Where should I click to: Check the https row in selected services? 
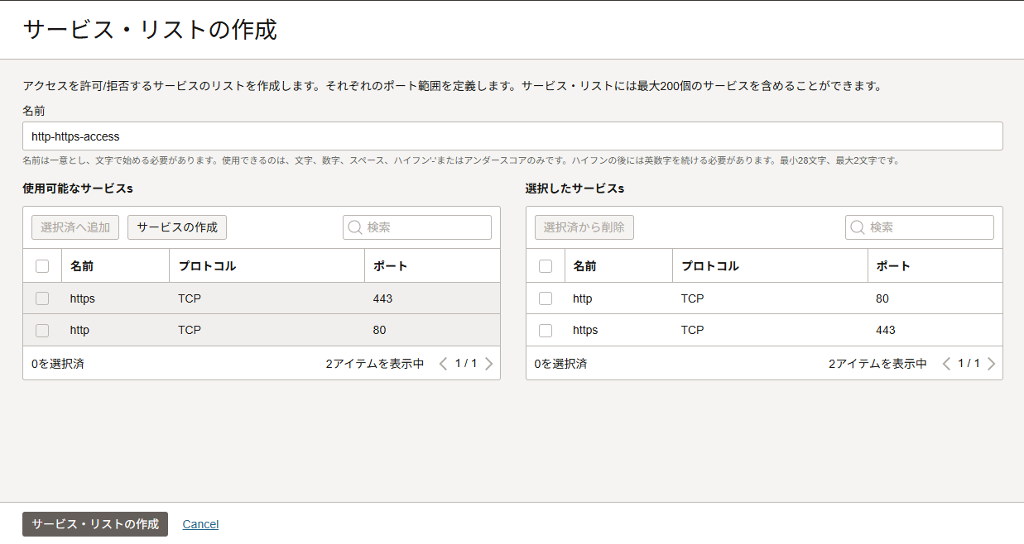(546, 330)
